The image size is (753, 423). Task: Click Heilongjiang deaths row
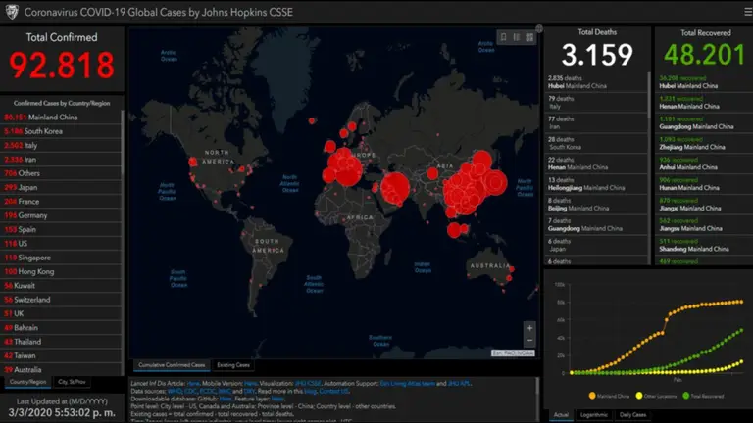pyautogui.click(x=595, y=184)
